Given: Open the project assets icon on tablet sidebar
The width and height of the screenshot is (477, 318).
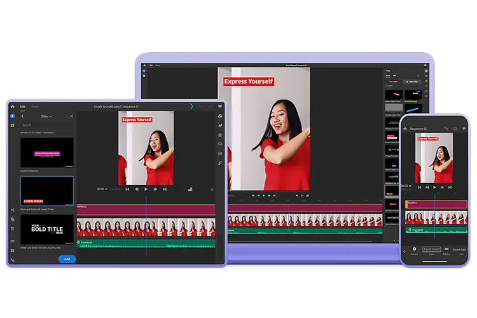Looking at the screenshot, I should point(13,125).
